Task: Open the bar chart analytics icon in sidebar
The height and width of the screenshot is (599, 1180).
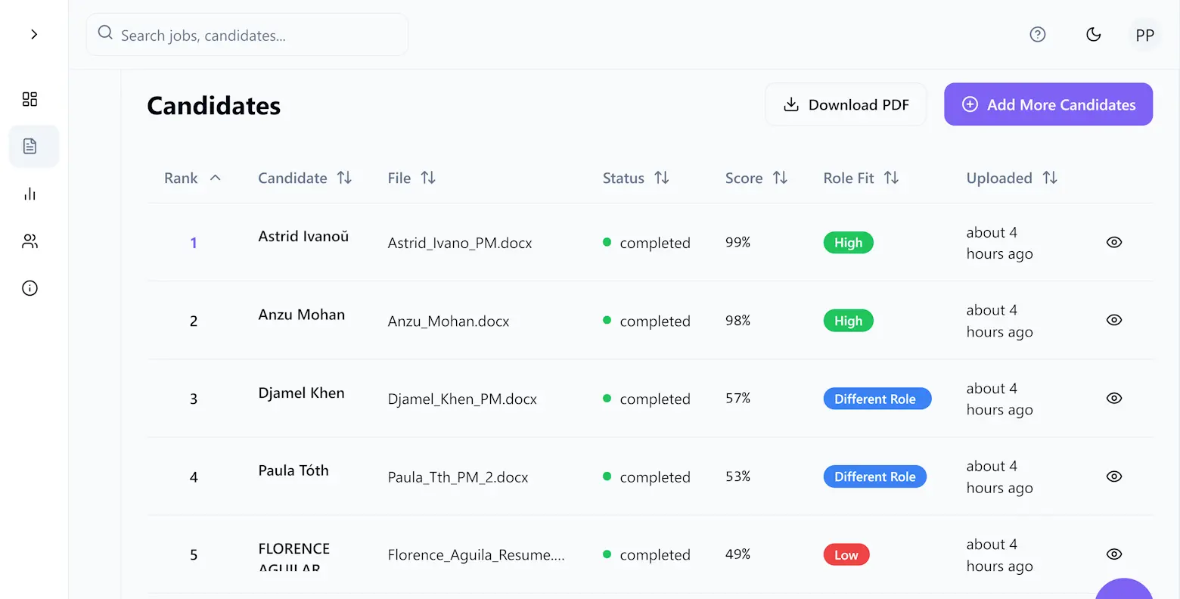Action: [x=29, y=194]
